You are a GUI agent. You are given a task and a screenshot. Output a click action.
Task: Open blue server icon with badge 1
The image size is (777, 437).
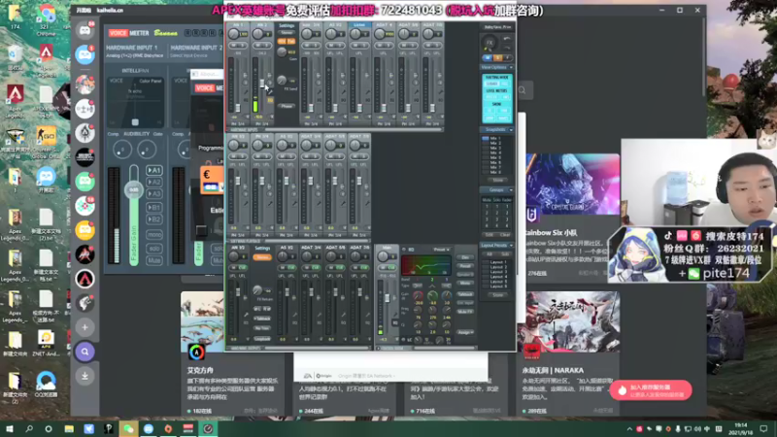pos(85,55)
